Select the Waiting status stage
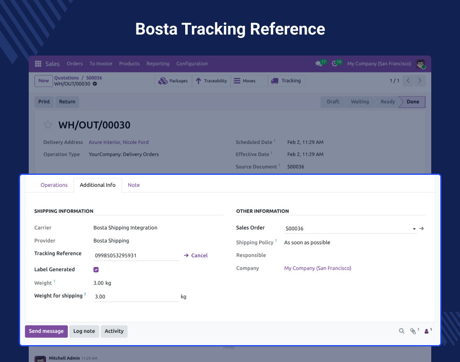 360,102
